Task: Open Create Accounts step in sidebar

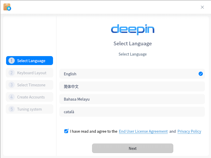Action: (30, 97)
